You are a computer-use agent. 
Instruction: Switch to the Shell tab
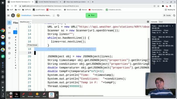tap(161, 22)
